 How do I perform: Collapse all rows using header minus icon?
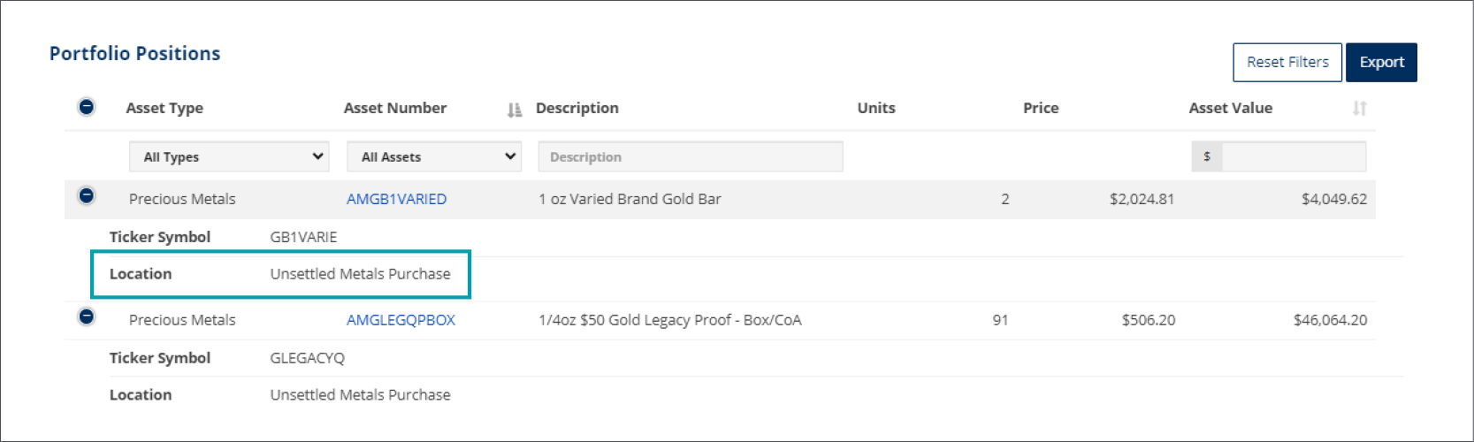point(87,107)
